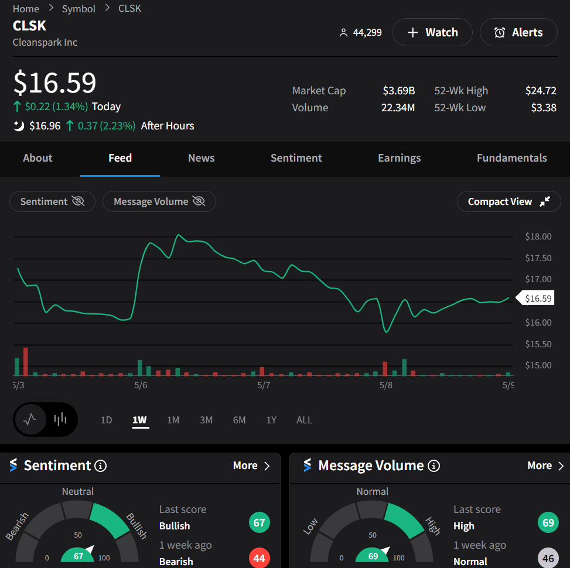The width and height of the screenshot is (570, 568).
Task: Click the plus icon in Watch button
Action: (x=412, y=33)
